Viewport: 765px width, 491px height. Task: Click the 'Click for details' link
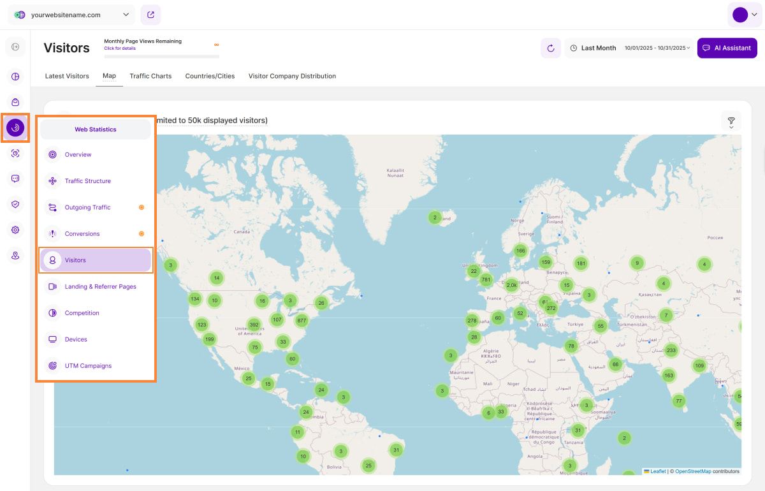120,48
